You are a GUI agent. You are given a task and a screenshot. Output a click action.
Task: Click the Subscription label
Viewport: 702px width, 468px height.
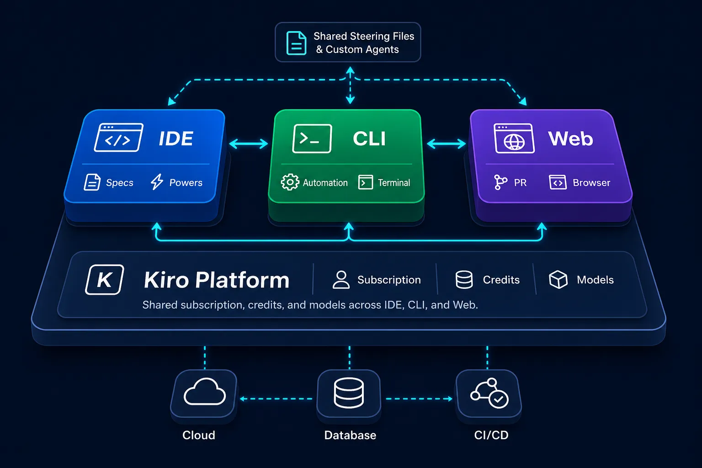click(x=389, y=280)
